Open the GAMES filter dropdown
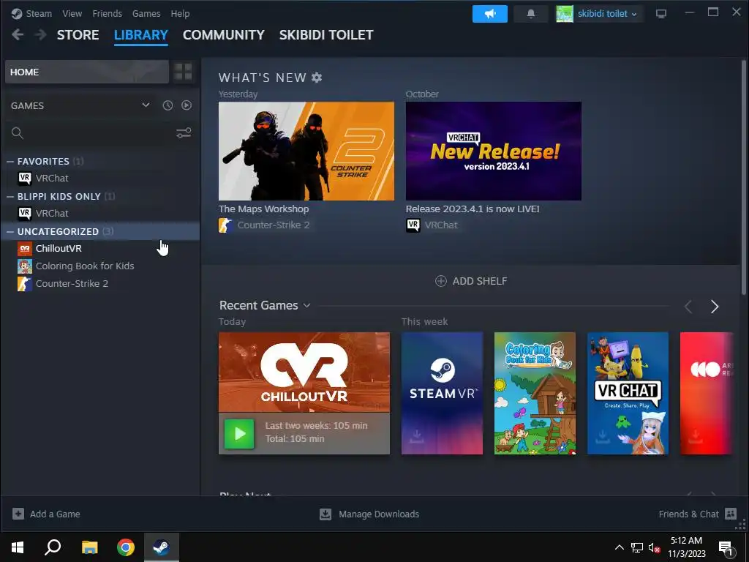Screen dimensions: 749x562 [146, 105]
